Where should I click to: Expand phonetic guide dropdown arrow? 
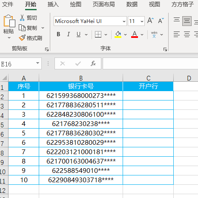[161, 34]
